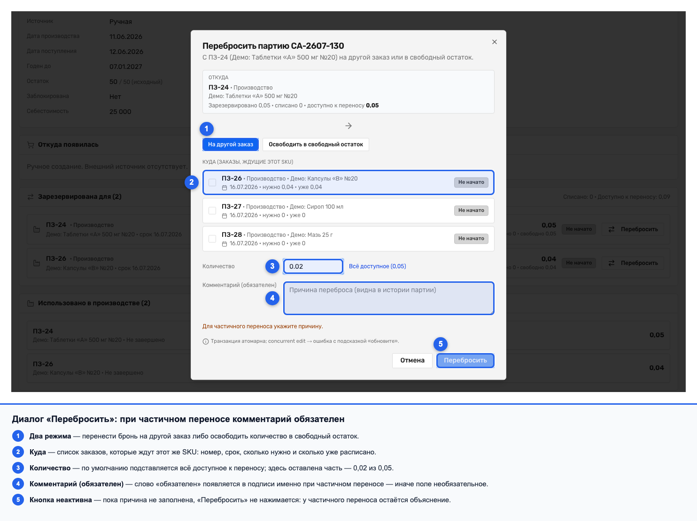Viewport: 697px width, 521px height.
Task: Click the Для частичного переноса укажите причину message
Action: 263,326
